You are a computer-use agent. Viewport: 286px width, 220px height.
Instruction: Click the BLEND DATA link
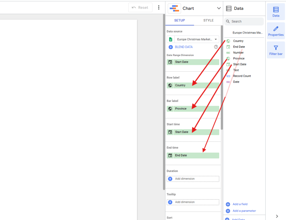click(183, 47)
